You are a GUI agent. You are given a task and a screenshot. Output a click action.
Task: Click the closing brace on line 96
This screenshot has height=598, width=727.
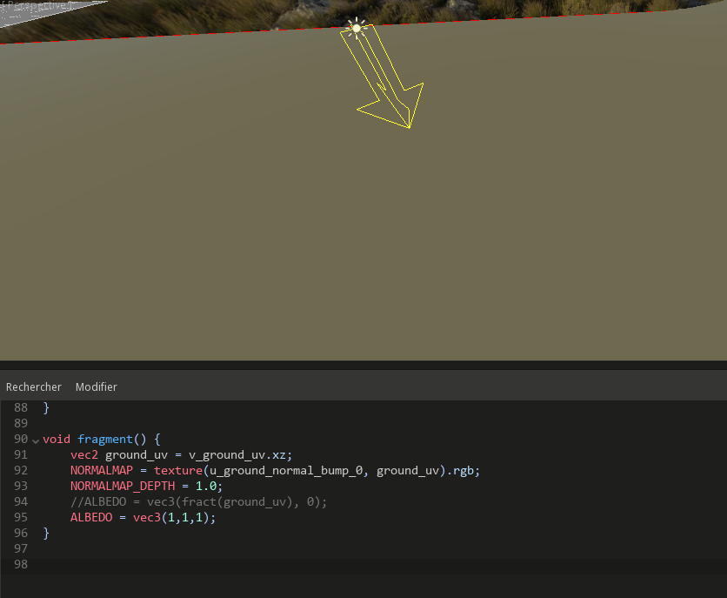tap(46, 533)
